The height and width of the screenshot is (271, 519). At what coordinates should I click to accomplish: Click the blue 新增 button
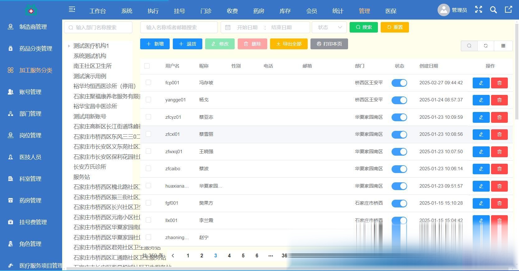pos(155,44)
